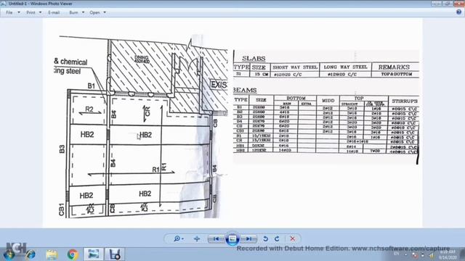The width and height of the screenshot is (465, 261).
Task: Rotate the picture clockwise
Action: [x=277, y=239]
